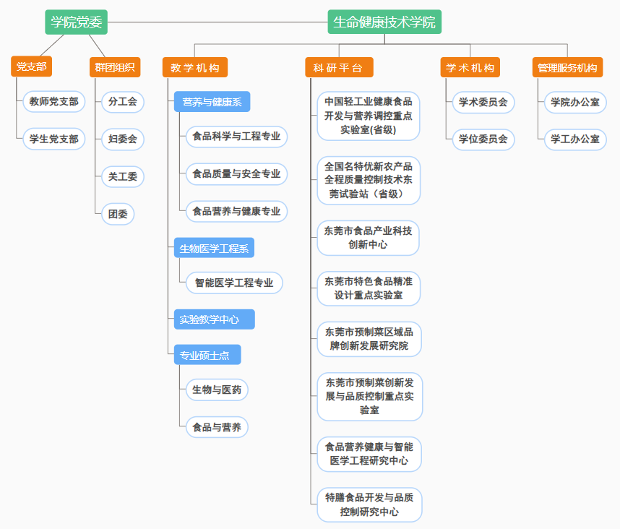The width and height of the screenshot is (620, 529).
Task: Click the 实验教学中心 blue node
Action: [214, 319]
